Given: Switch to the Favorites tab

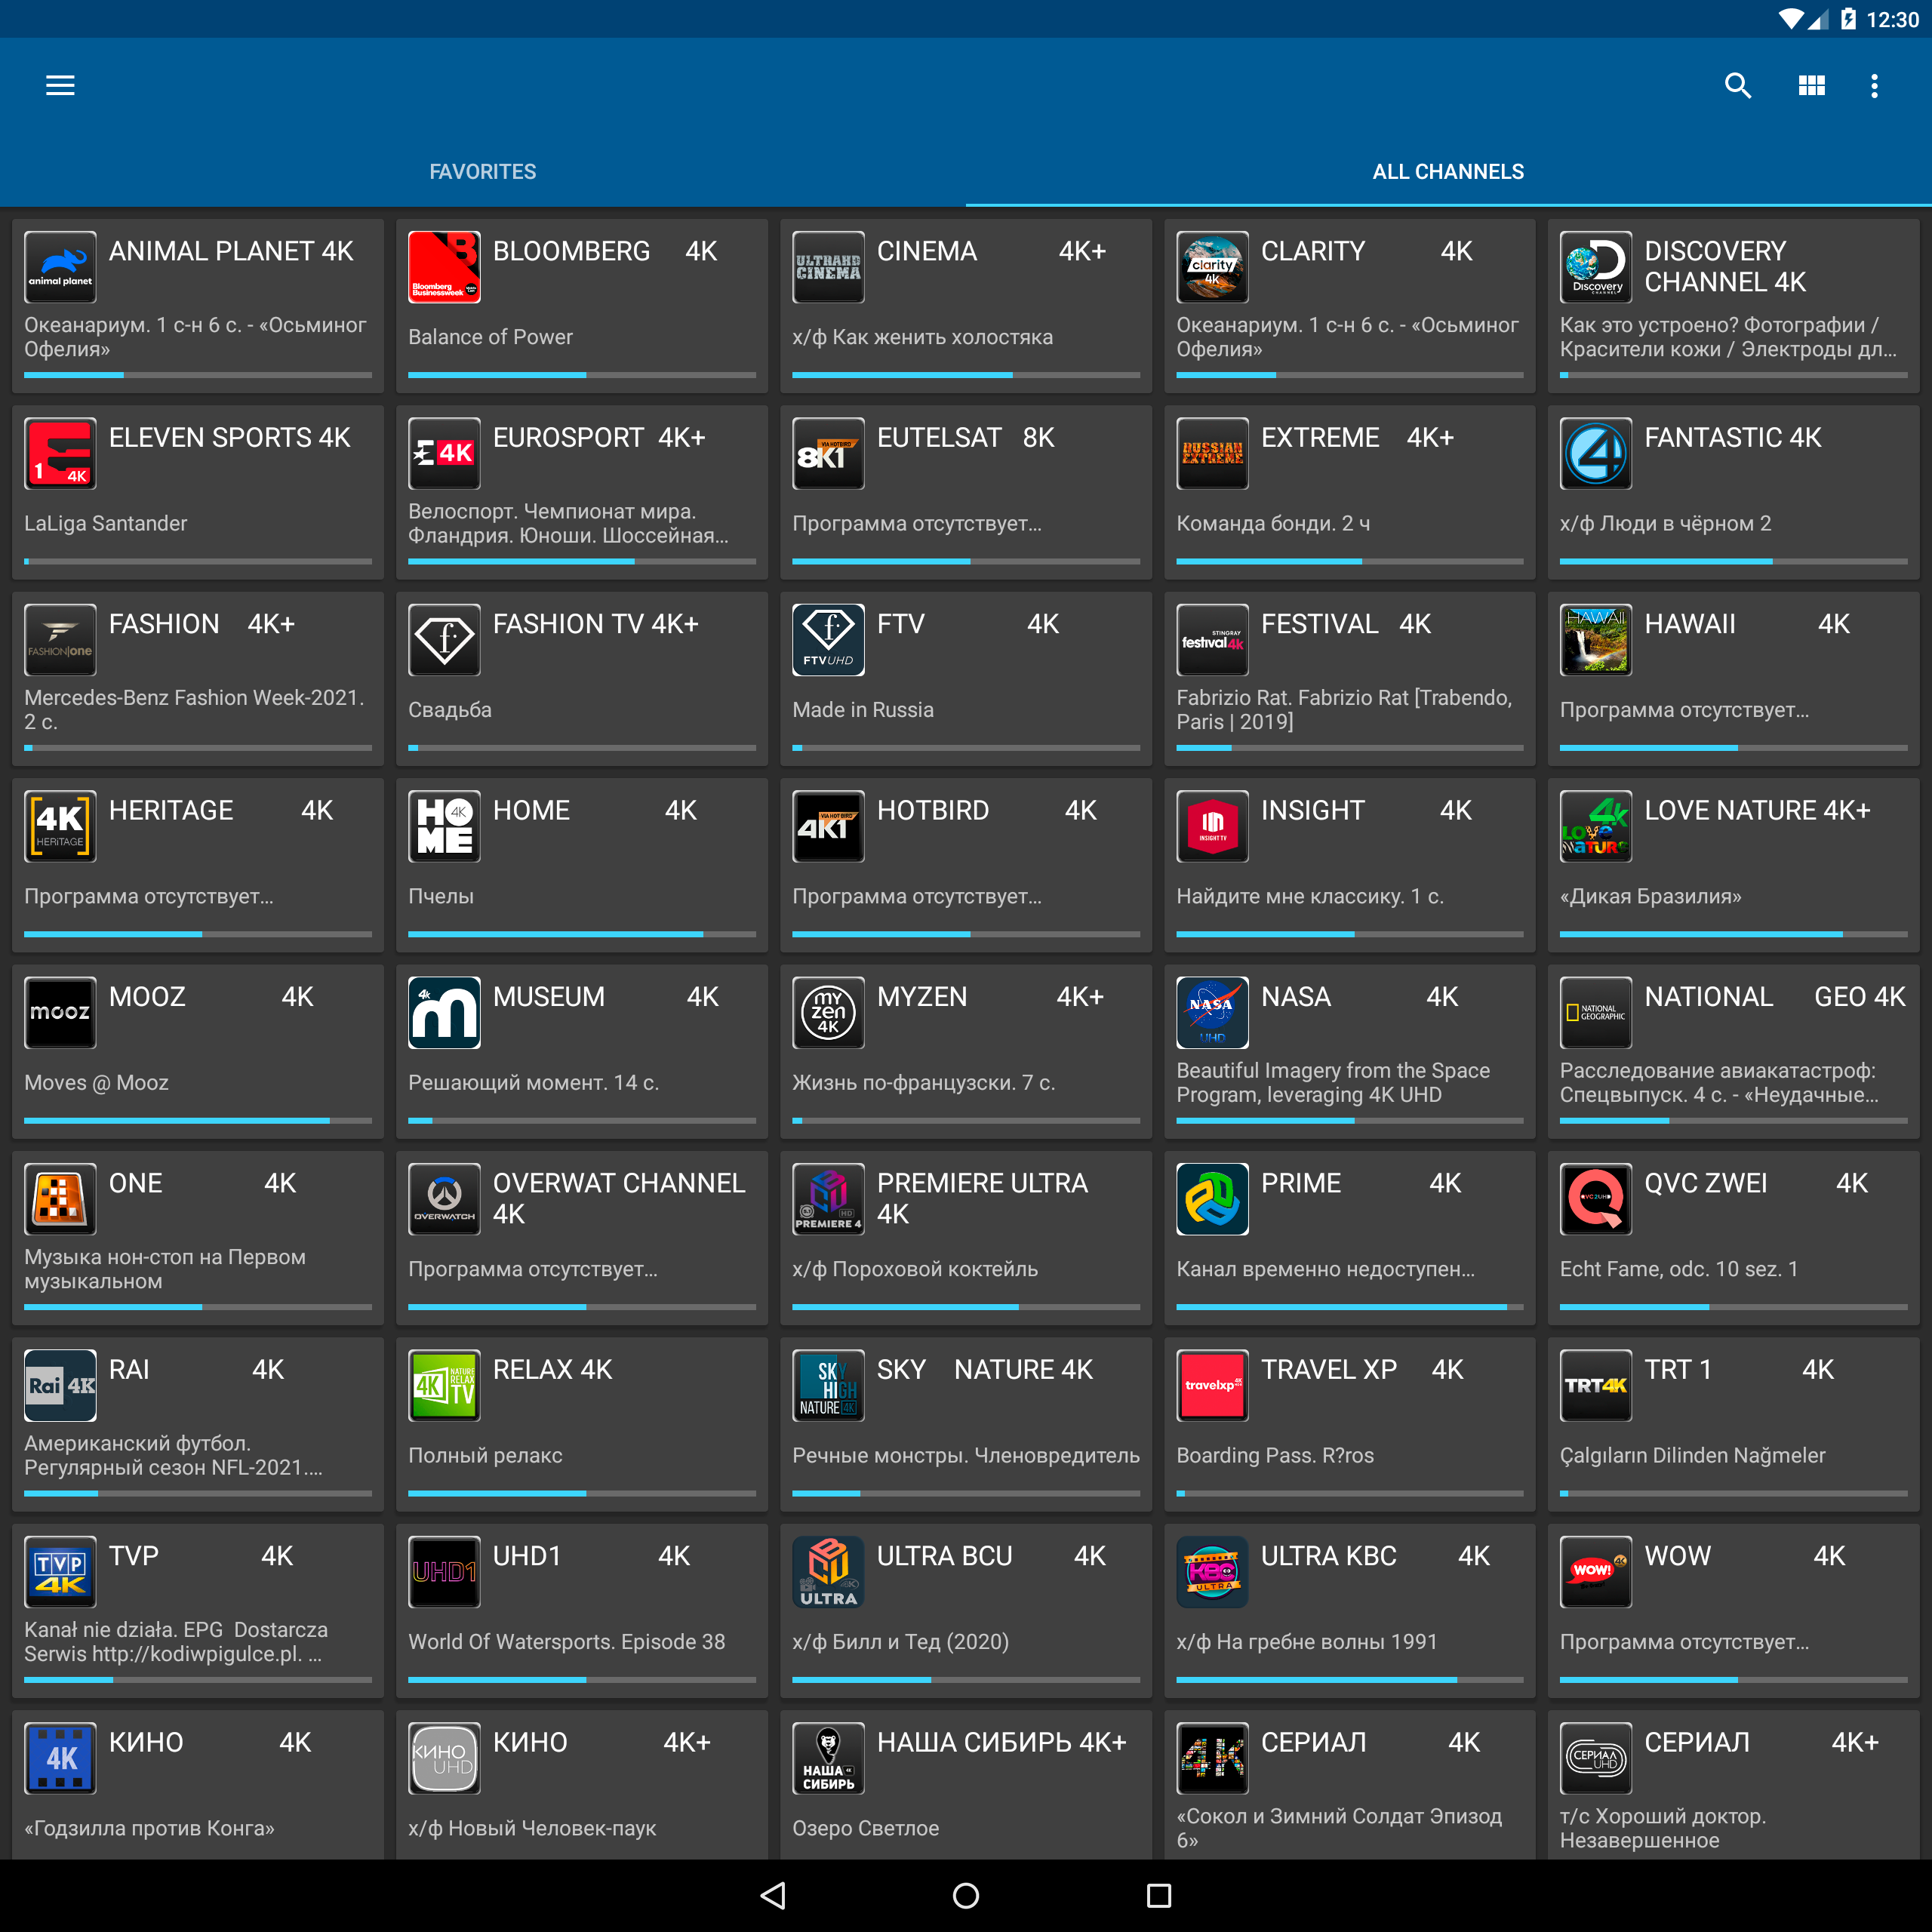Looking at the screenshot, I should pyautogui.click(x=482, y=172).
